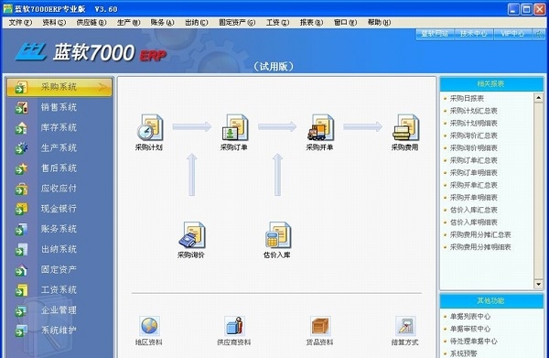Click the 技术中心 button at top
The image size is (549, 358).
click(473, 34)
